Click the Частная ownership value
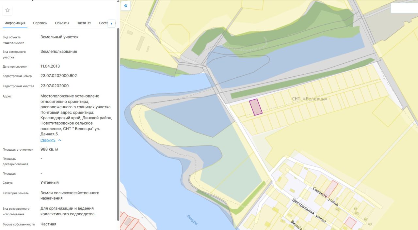The width and height of the screenshot is (418, 230). pos(48,224)
